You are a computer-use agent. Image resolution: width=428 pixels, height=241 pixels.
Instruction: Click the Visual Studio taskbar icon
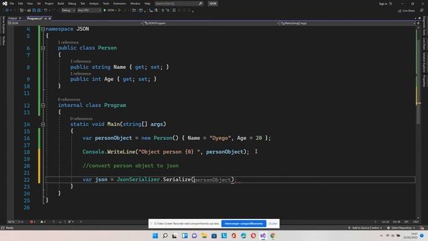[263, 236]
